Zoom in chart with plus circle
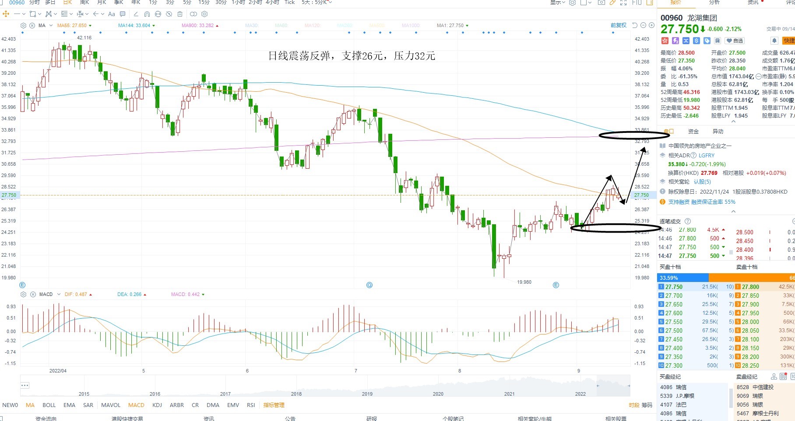The image size is (795, 421). (x=651, y=25)
